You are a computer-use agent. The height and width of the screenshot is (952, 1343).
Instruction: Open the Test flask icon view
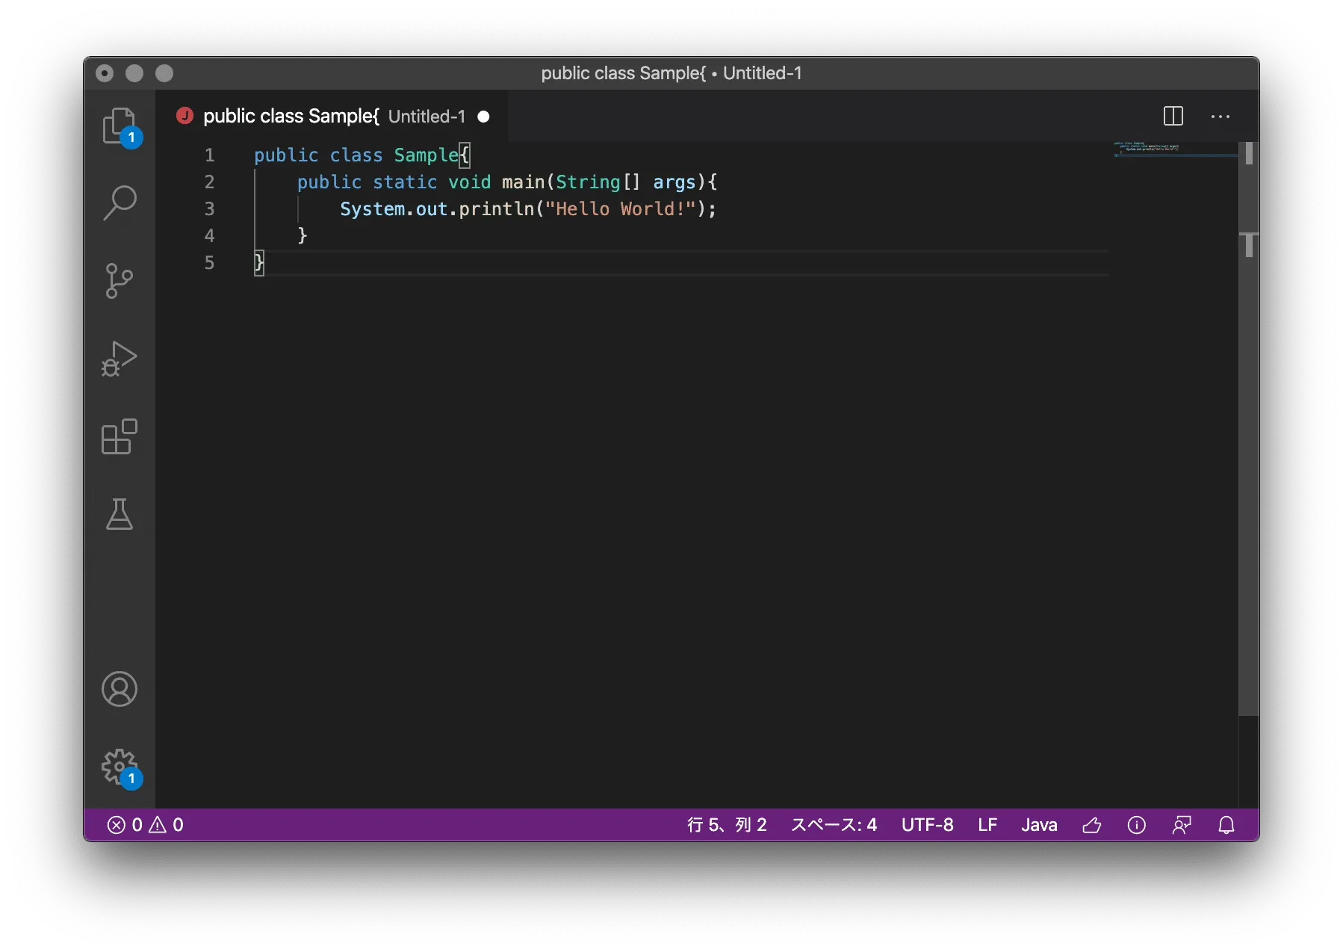coord(120,514)
